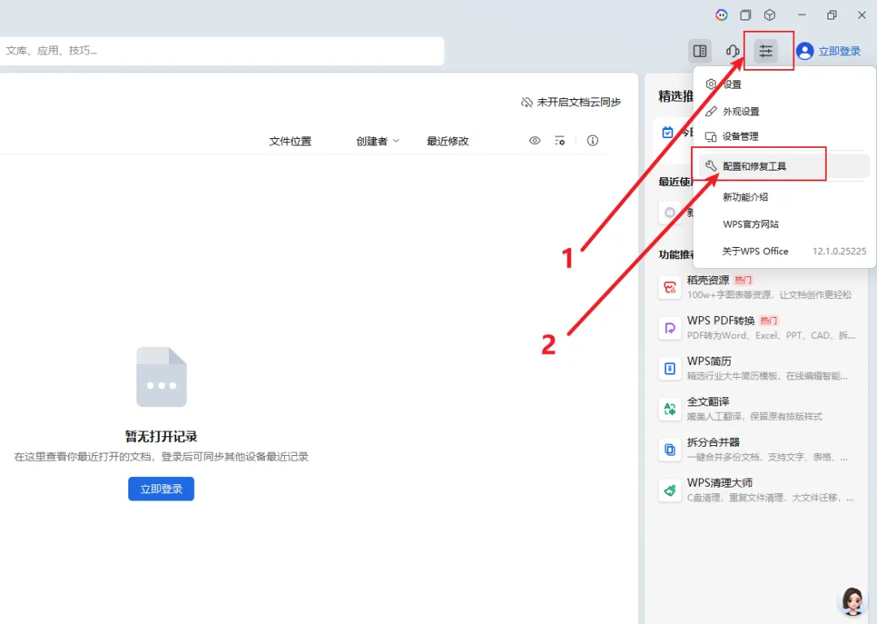Open 关于WPS Office menu item
The height and width of the screenshot is (624, 877).
coord(755,251)
